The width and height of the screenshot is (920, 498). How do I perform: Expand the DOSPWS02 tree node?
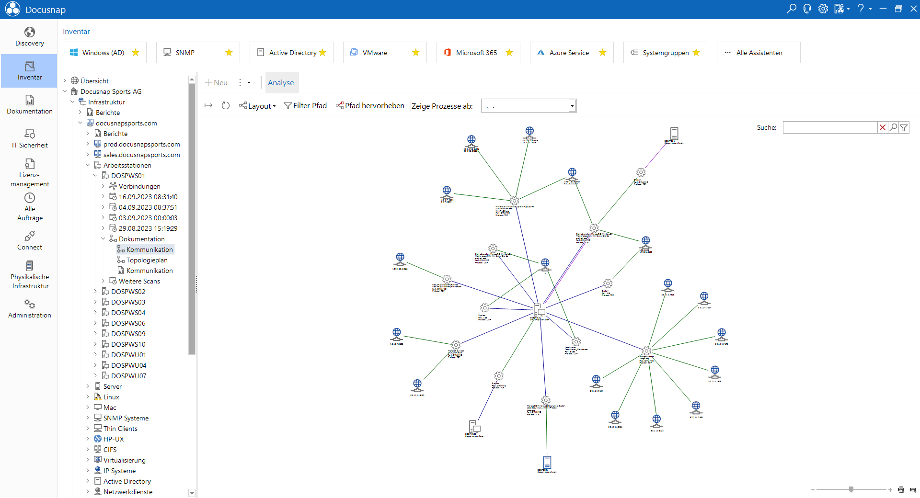95,292
